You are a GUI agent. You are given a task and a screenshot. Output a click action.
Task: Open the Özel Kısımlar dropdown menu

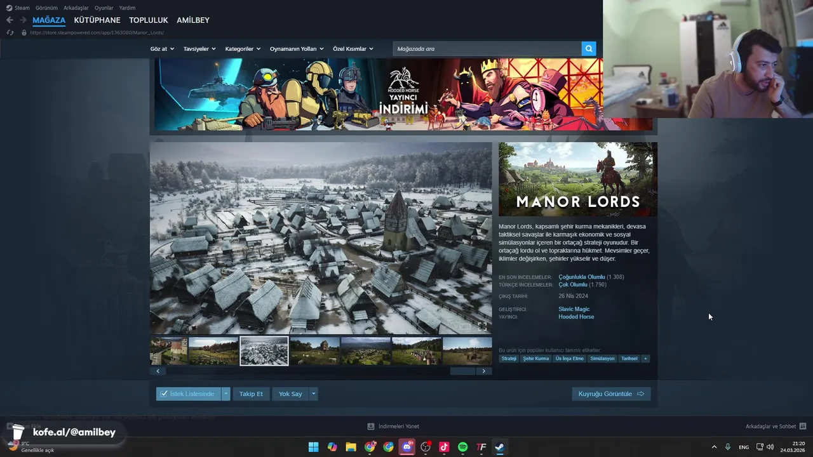pyautogui.click(x=353, y=49)
